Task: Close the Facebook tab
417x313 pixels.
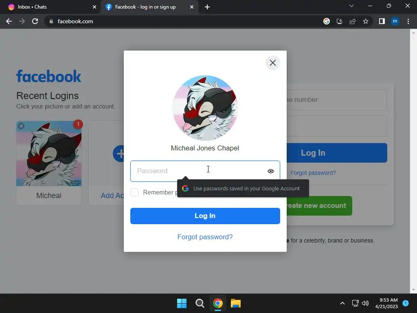Action: [x=192, y=7]
